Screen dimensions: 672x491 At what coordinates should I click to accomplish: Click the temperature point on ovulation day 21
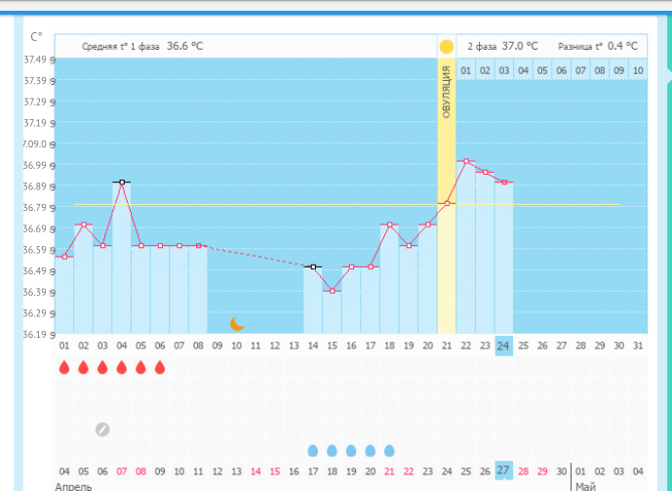pos(447,203)
